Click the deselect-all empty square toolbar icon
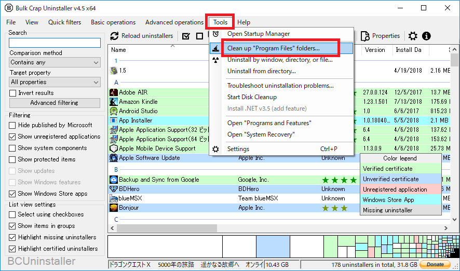The height and width of the screenshot is (271, 460). point(200,36)
